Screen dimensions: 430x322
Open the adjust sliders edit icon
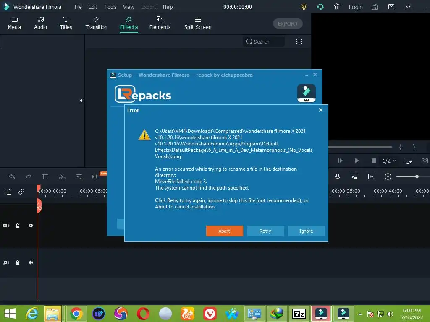coord(79,177)
